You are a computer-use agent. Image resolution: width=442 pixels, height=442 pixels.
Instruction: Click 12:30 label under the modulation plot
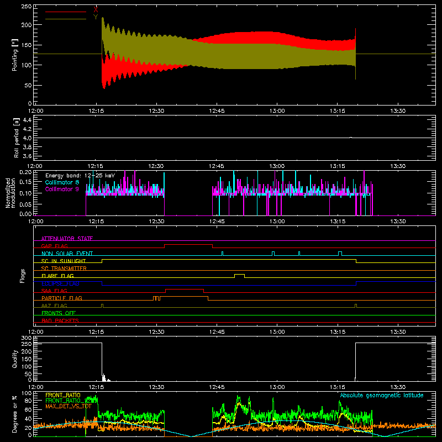point(156,222)
